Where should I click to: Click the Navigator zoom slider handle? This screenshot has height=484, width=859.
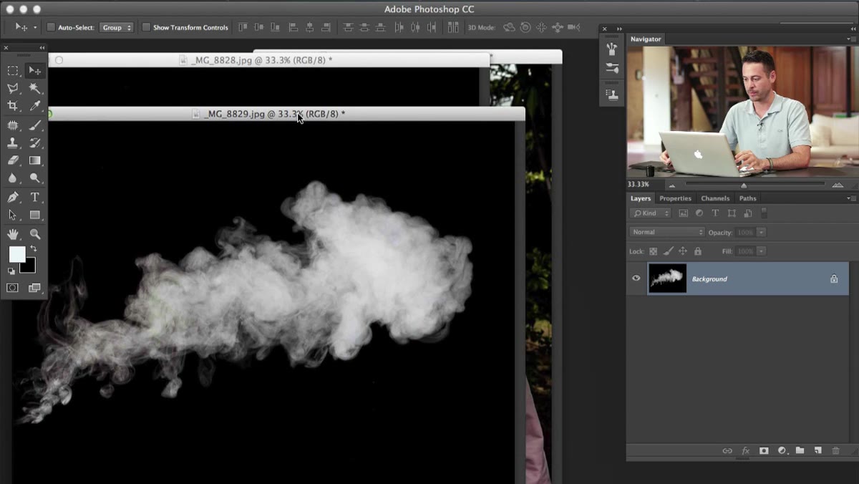[x=744, y=185]
